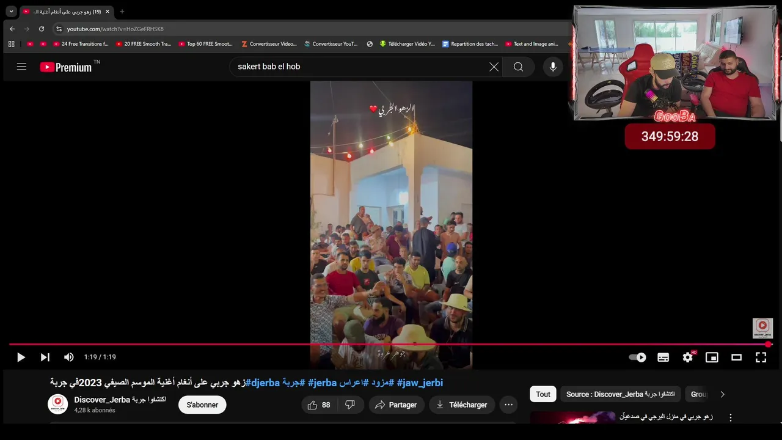Screen dimensions: 782x440
Task: Toggle the autoplay switch
Action: pyautogui.click(x=638, y=358)
